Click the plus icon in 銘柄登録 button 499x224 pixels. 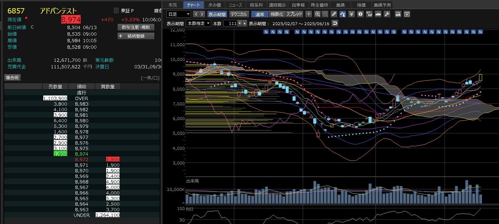120,36
